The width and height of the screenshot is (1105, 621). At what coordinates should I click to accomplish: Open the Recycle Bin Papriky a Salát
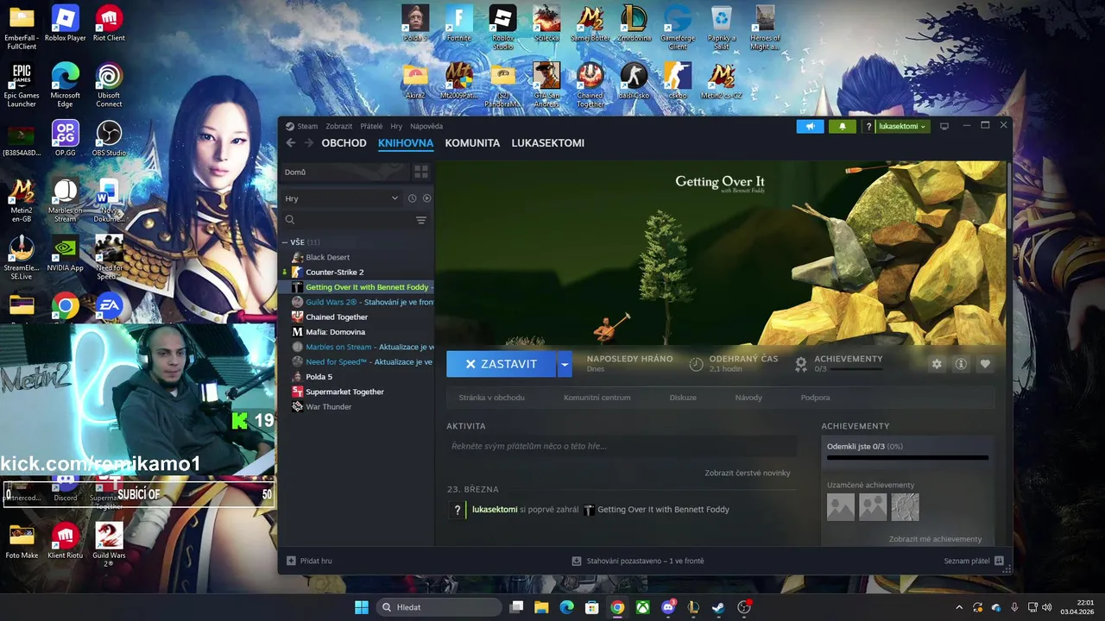point(722,27)
